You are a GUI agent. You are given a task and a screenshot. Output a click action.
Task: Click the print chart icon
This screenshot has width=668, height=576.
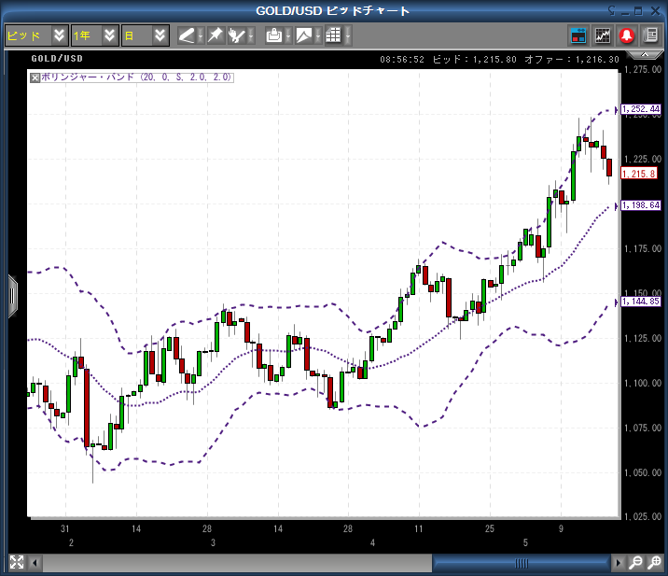273,35
